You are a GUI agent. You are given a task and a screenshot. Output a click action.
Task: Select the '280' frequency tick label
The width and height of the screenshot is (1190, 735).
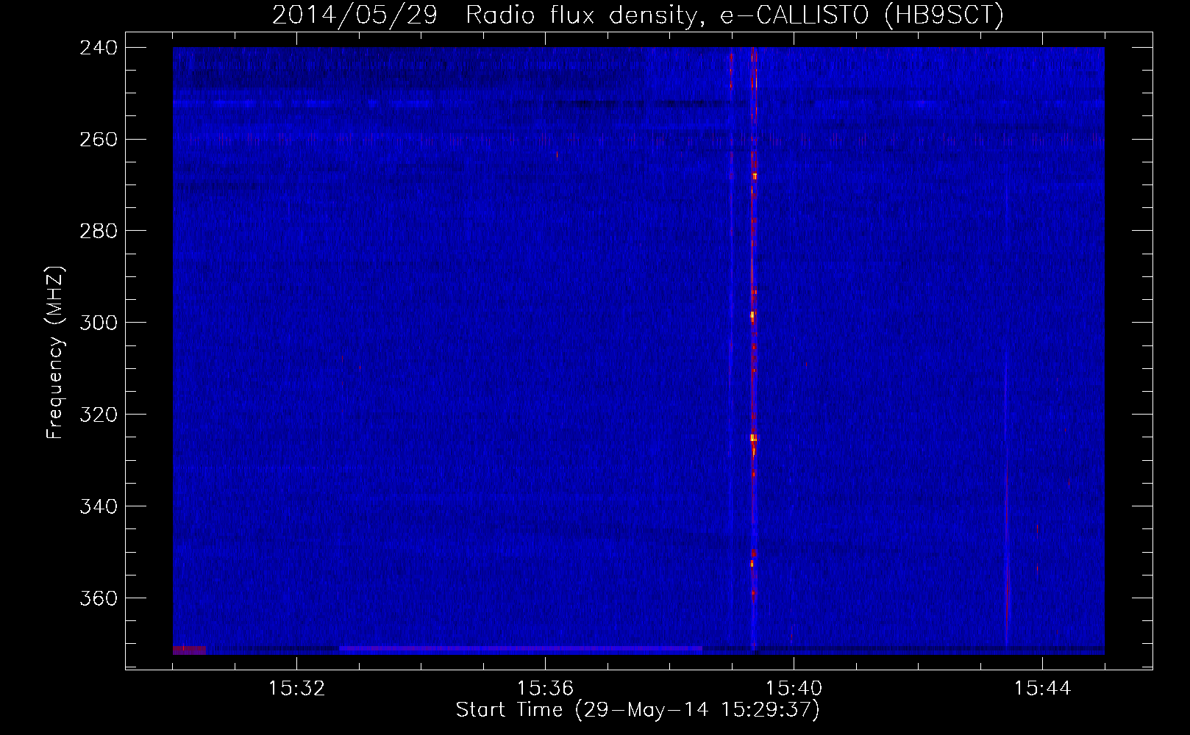pos(99,232)
